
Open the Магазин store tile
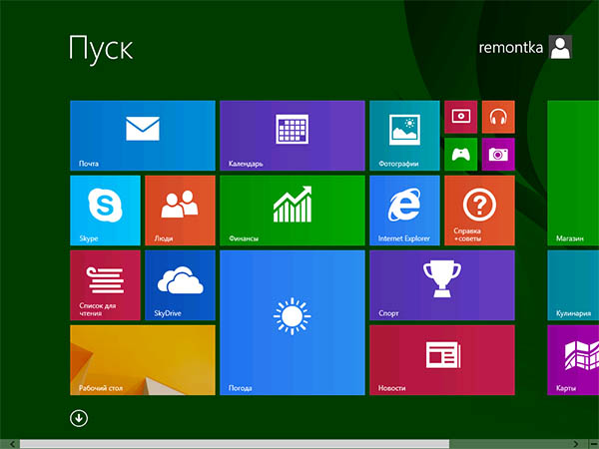[573, 173]
